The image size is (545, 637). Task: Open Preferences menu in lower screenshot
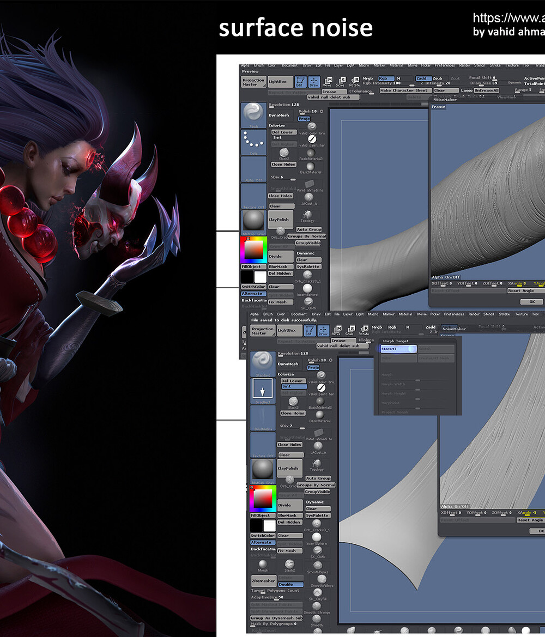[454, 314]
